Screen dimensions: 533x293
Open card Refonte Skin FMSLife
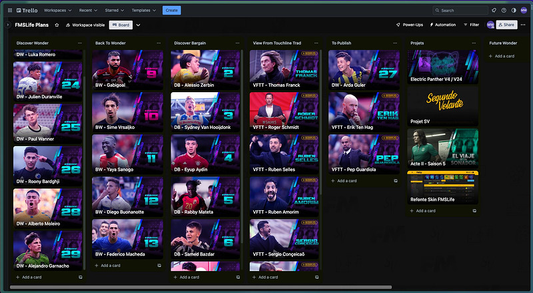pos(443,188)
